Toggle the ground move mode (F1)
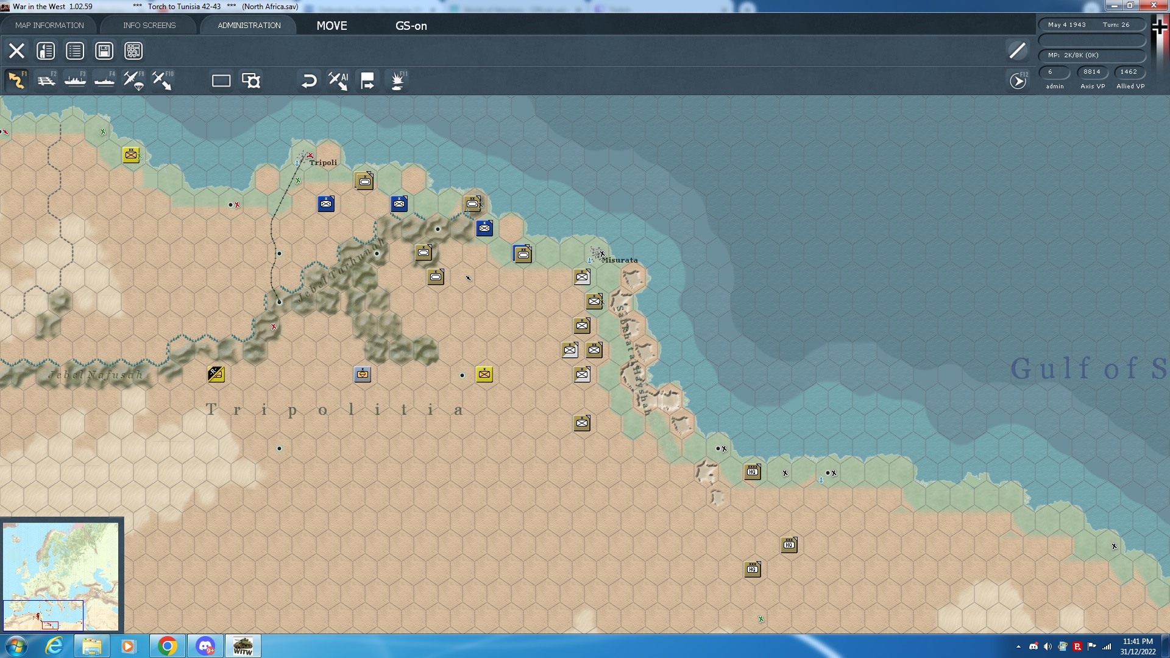The width and height of the screenshot is (1170, 658). (16, 80)
